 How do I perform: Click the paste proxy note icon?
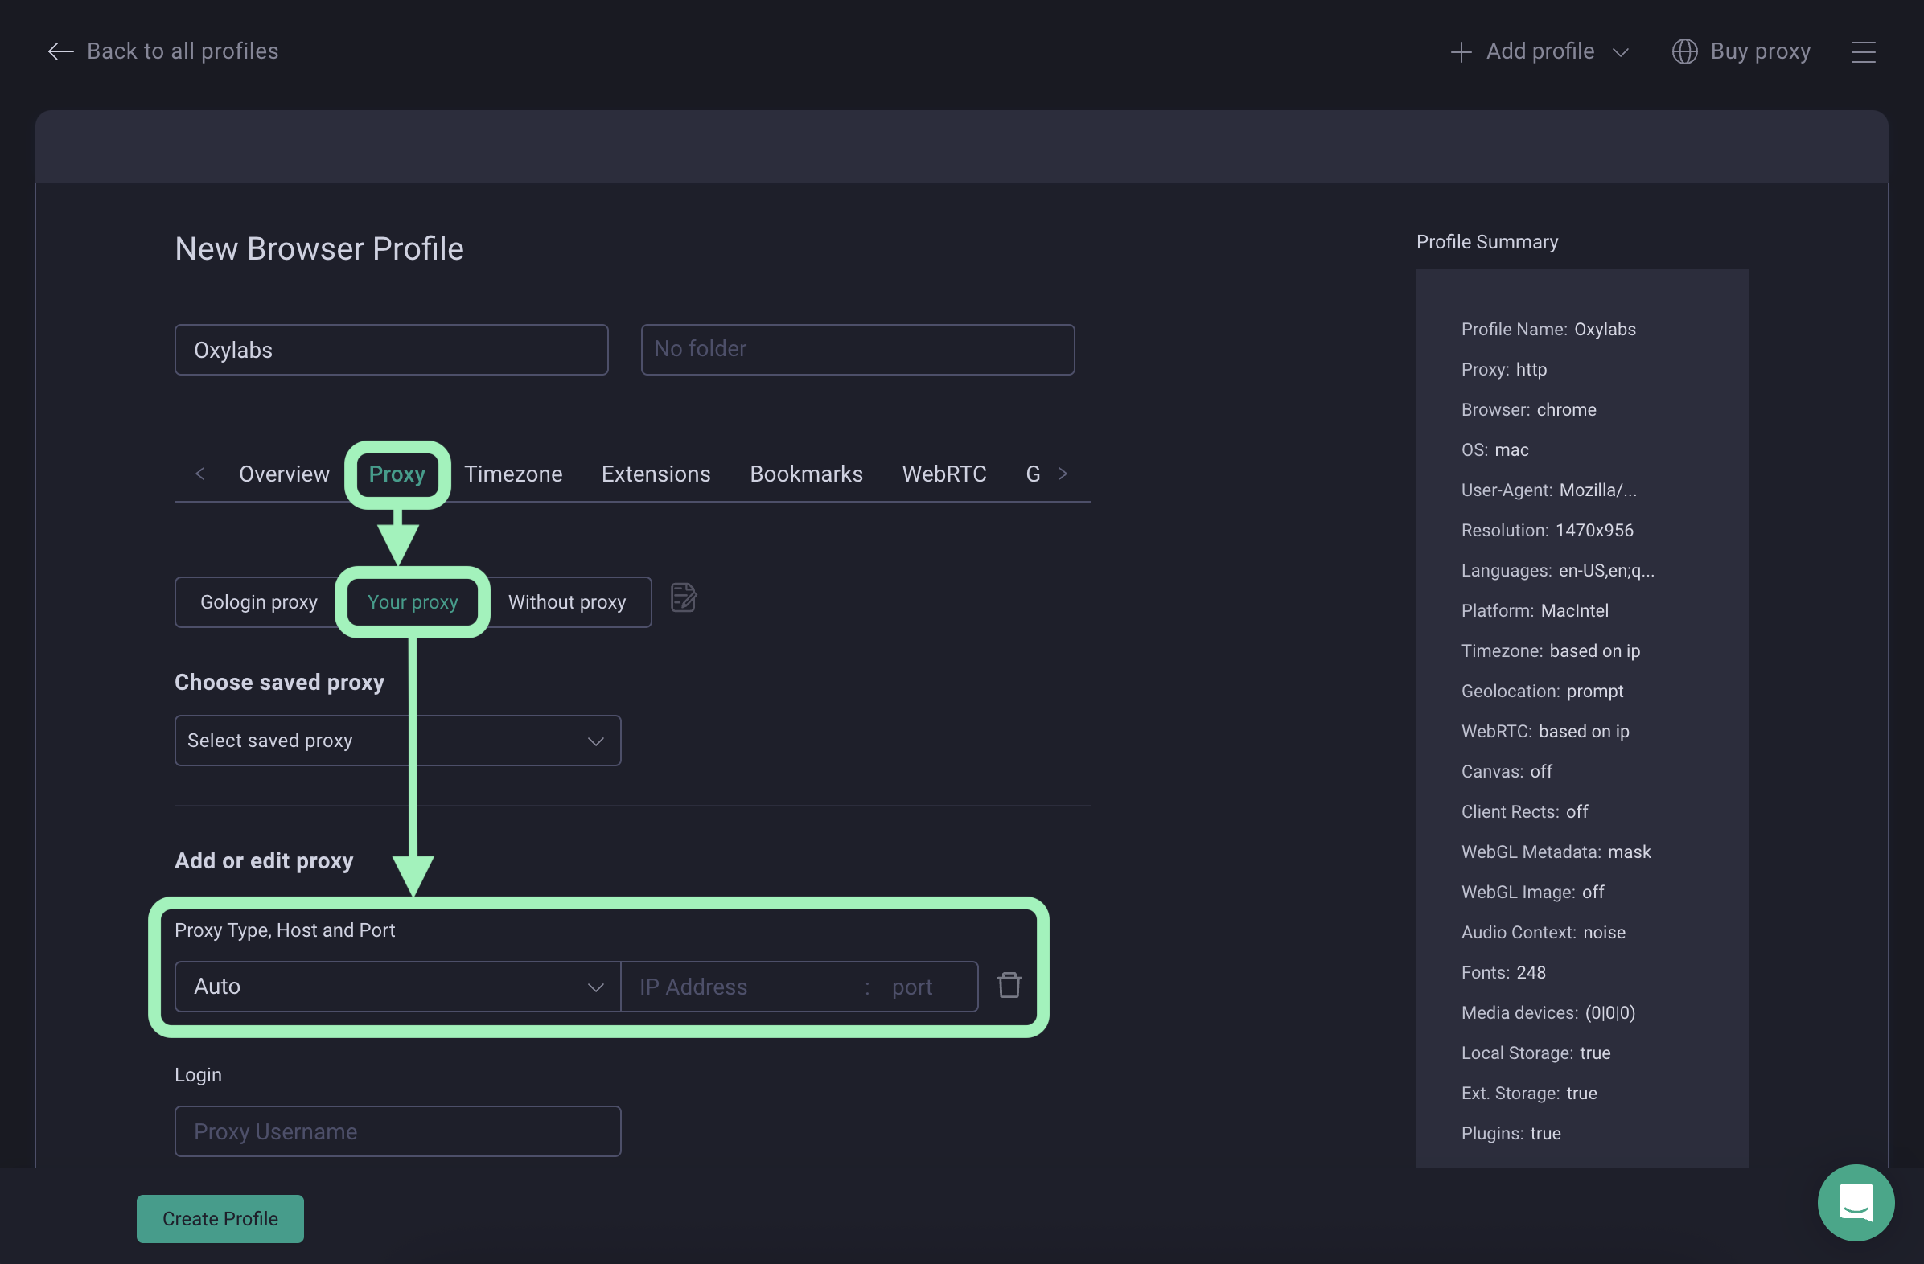[x=683, y=598]
